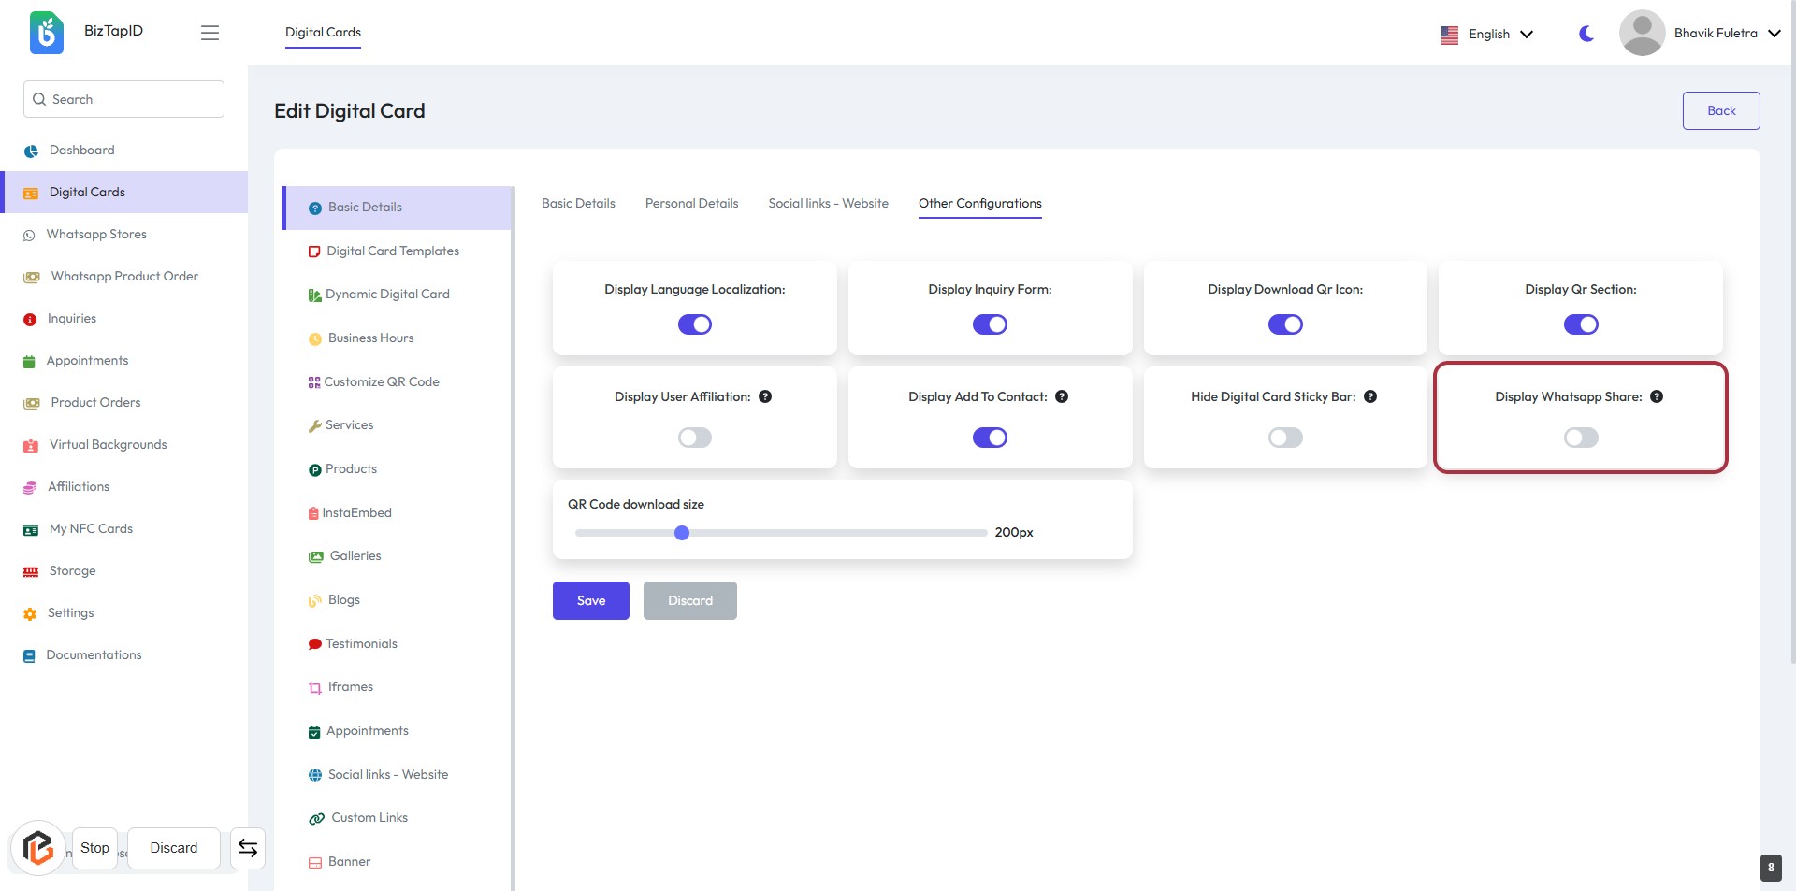Switch to the Personal Details tab
1796x891 pixels.
tap(691, 203)
